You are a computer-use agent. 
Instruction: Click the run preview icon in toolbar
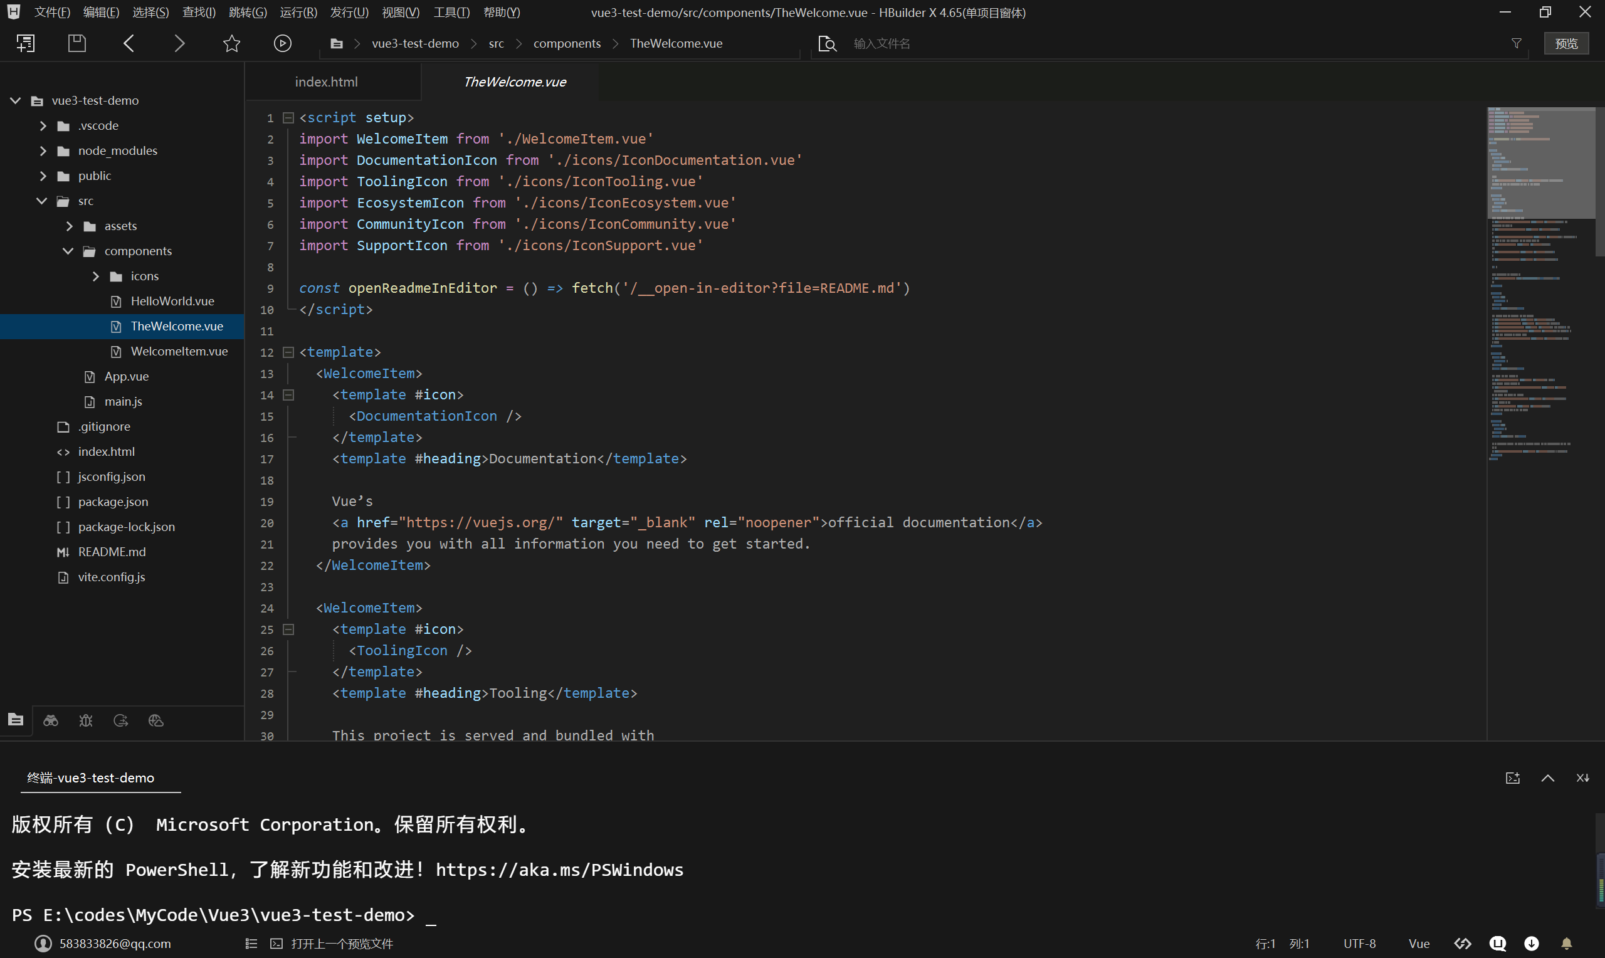point(282,43)
